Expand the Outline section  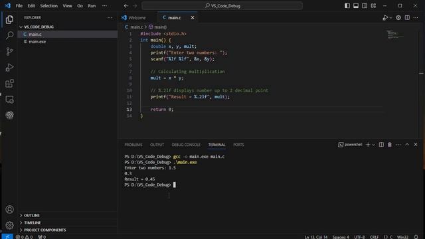[68, 215]
